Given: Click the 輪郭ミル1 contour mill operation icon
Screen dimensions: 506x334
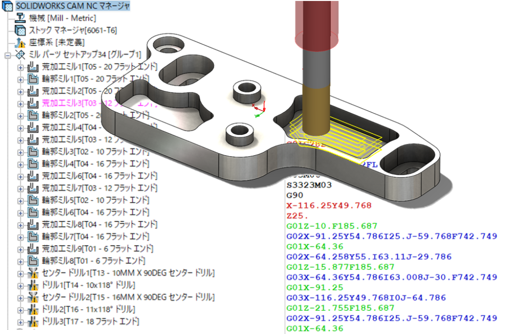Looking at the screenshot, I should pyautogui.click(x=33, y=79).
